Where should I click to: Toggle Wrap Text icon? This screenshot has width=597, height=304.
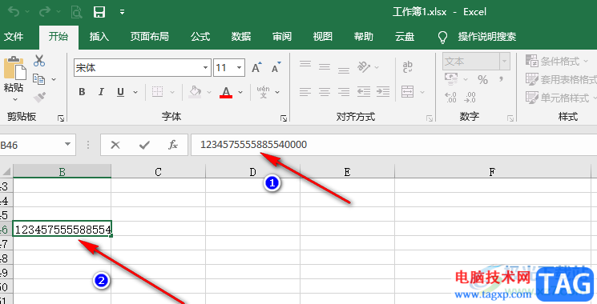(x=408, y=67)
